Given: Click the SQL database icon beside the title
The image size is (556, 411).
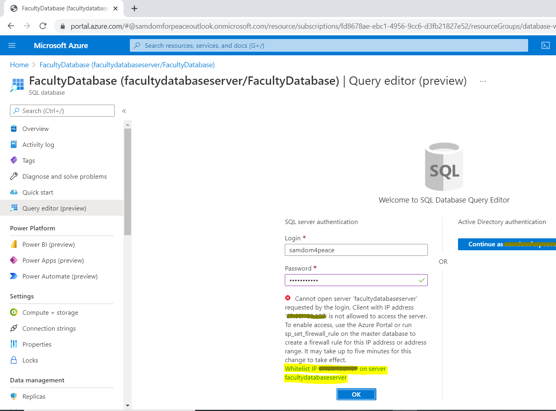Looking at the screenshot, I should coord(17,85).
